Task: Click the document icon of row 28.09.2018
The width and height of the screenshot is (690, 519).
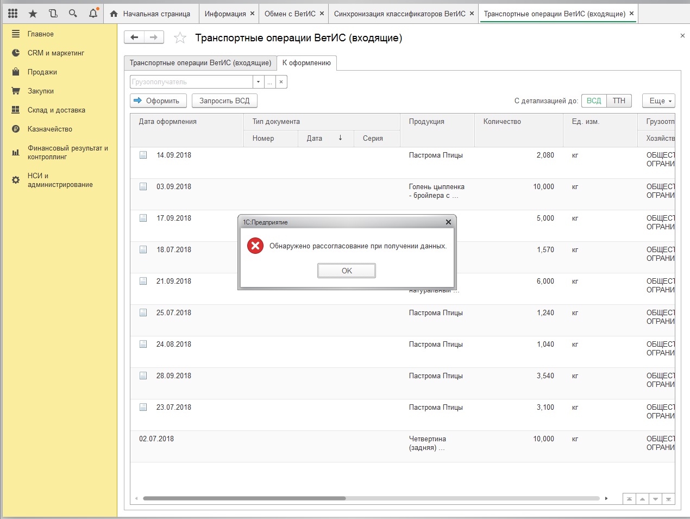Action: click(143, 376)
